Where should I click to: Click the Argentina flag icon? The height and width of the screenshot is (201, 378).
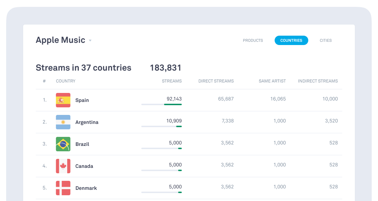pos(63,122)
